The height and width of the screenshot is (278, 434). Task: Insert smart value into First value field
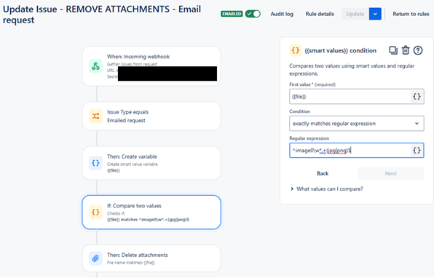click(417, 97)
